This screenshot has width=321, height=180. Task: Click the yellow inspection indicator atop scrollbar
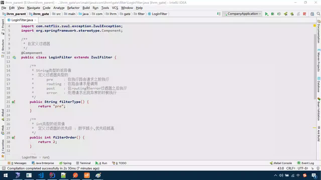pos(314,26)
